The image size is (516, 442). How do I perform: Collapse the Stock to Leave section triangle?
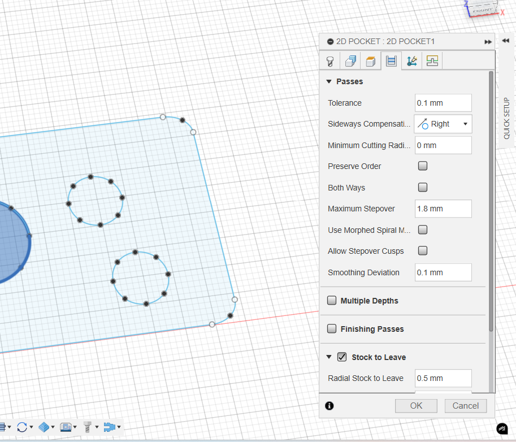(x=329, y=357)
